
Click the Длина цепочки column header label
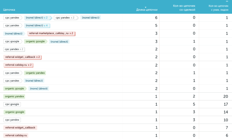click(x=147, y=10)
